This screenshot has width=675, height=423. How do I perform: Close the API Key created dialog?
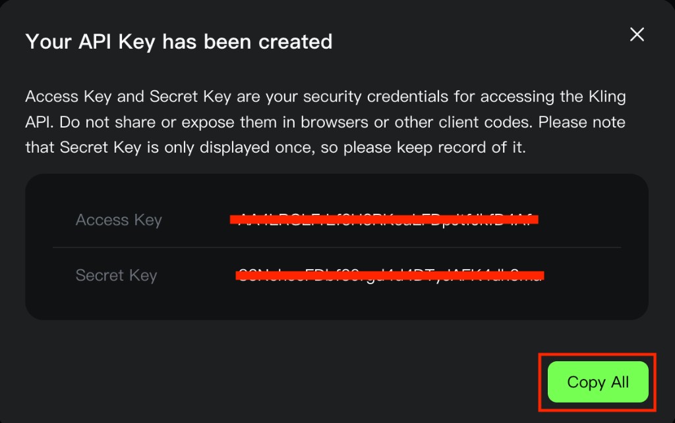tap(637, 35)
